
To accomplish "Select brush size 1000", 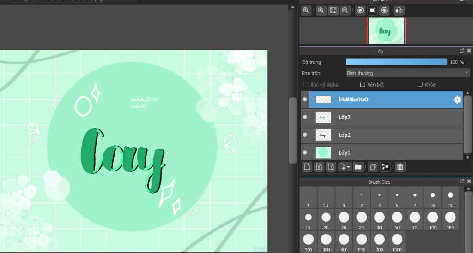I will click(x=397, y=242).
